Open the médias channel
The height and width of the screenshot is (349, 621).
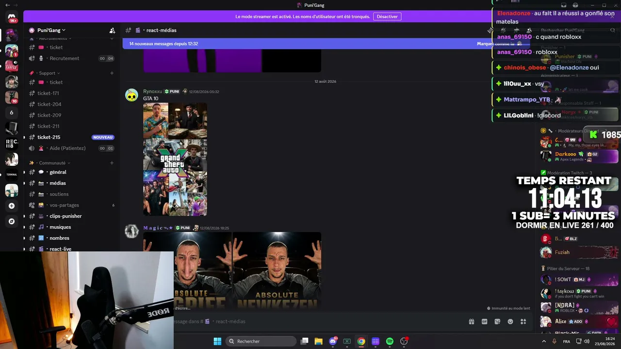(x=72, y=183)
